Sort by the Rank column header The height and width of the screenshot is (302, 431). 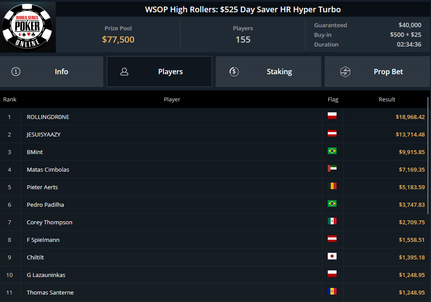point(10,100)
